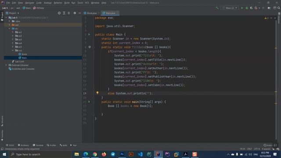The image size is (281, 158).
Task: Click the layout window icon beside search
Action: [274, 8]
